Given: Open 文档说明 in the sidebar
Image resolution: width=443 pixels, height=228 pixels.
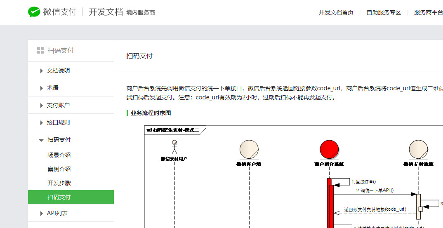Looking at the screenshot, I should (58, 71).
